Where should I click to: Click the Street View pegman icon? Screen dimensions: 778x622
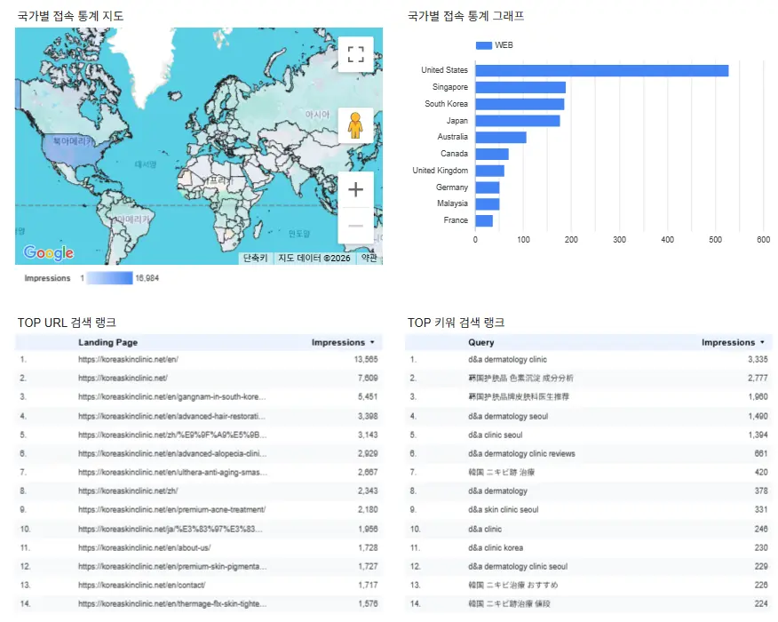355,126
